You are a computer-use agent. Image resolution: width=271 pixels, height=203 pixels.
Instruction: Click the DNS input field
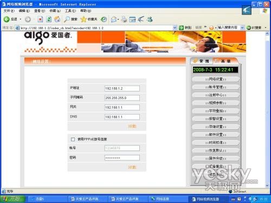[122, 117]
